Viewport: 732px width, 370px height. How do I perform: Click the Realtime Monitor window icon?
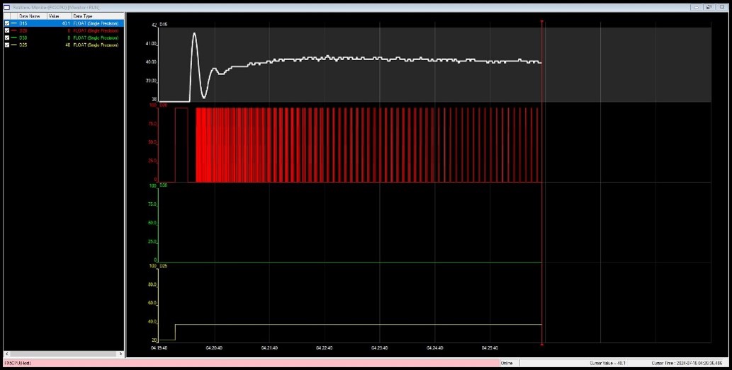(x=6, y=8)
